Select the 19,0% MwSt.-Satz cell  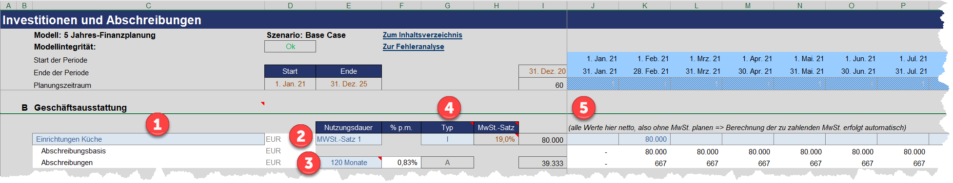point(496,139)
